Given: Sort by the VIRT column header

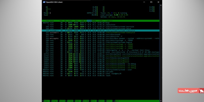Looking at the screenshot, I should pos(70,21).
